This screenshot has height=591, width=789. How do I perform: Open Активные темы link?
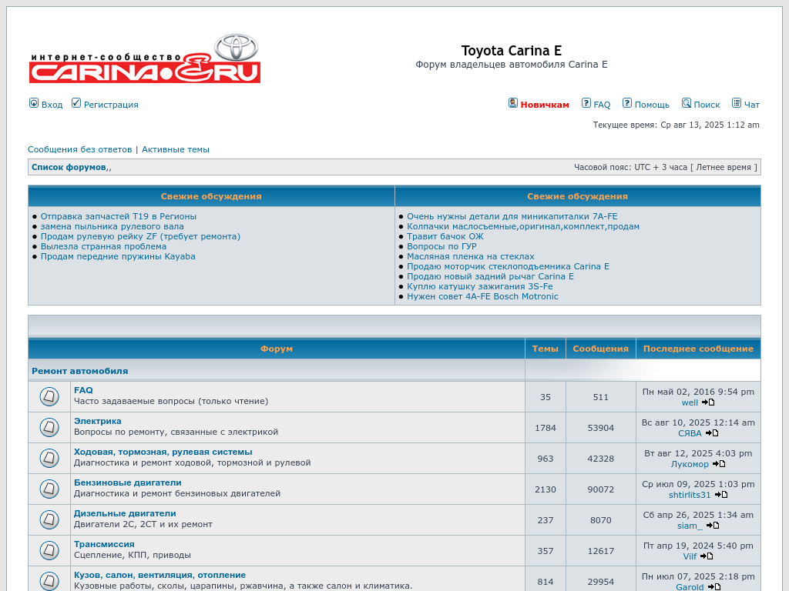(176, 149)
